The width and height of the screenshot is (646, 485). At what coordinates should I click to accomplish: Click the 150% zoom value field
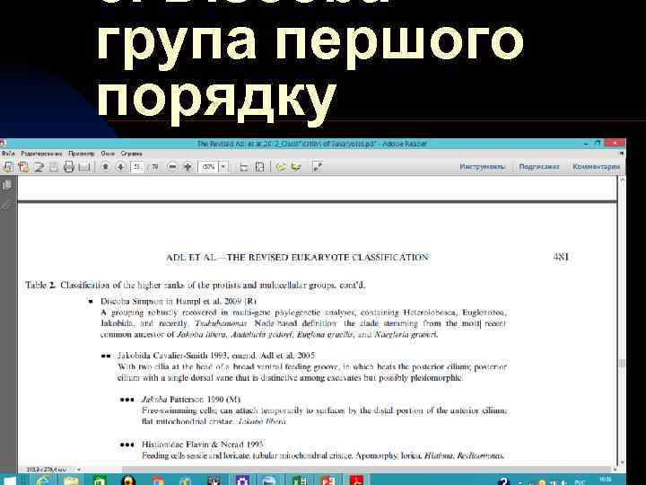(208, 167)
